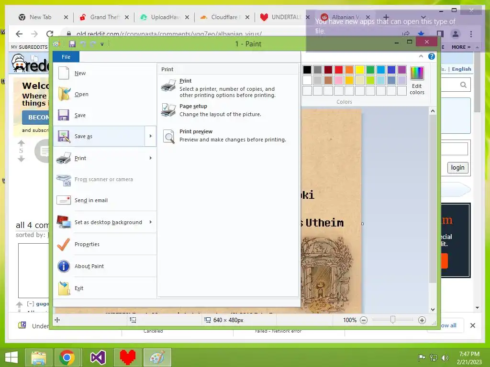Click Paint canvas scrollbar down arrow
The width and height of the screenshot is (490, 367).
433,310
